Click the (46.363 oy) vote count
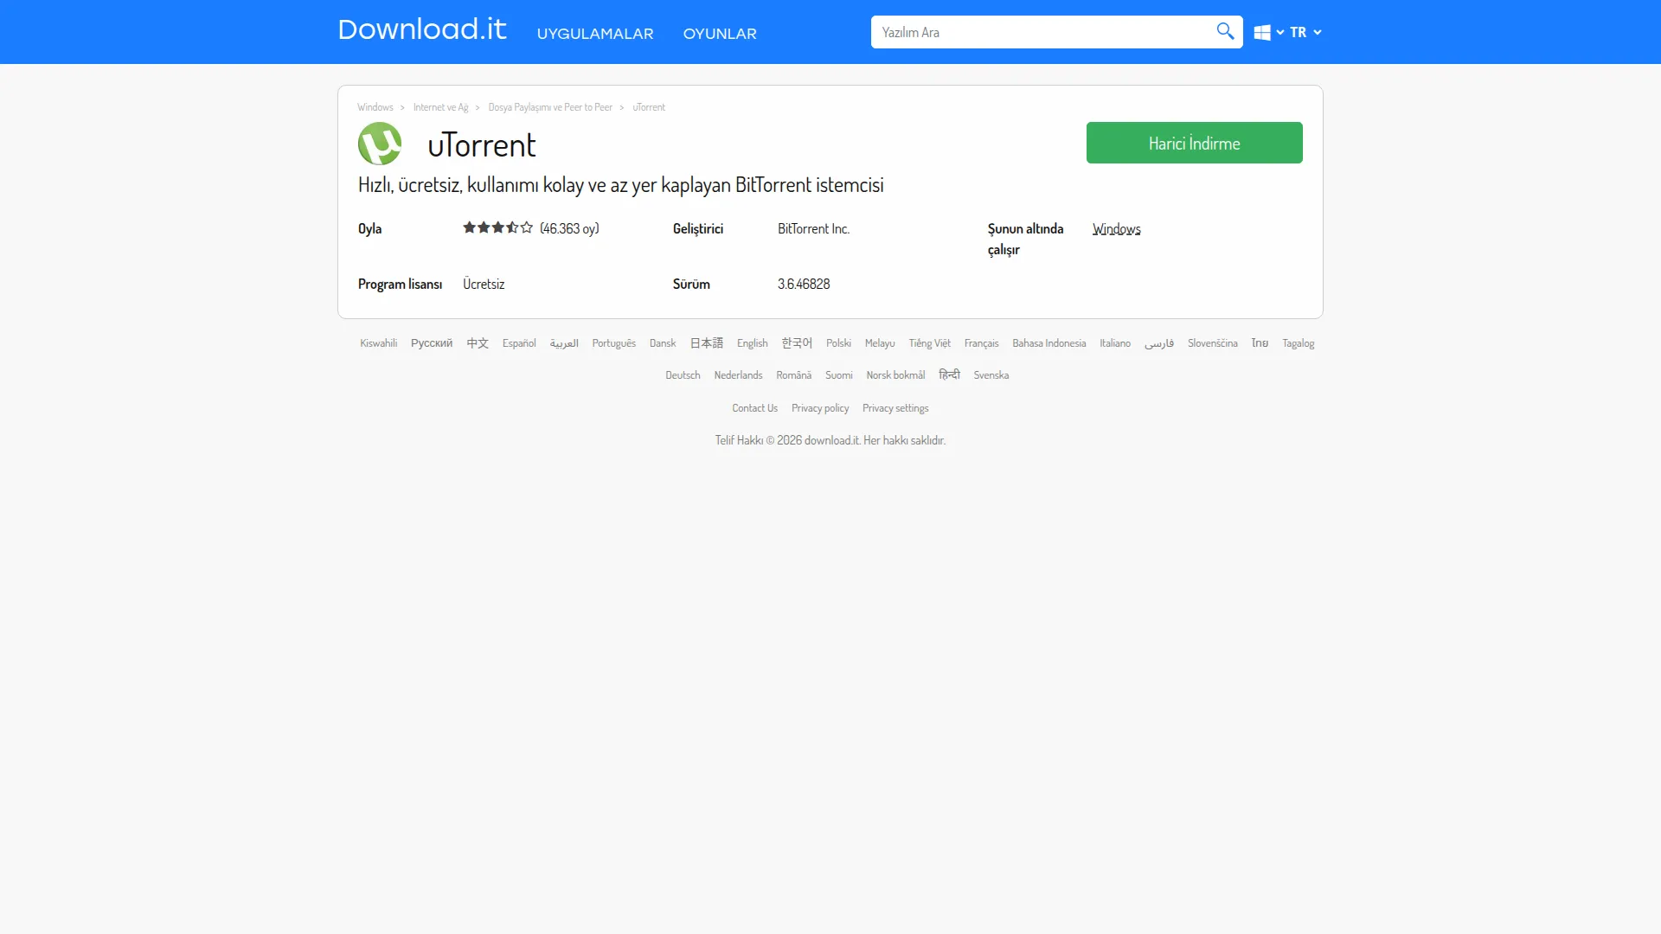The image size is (1661, 934). [569, 229]
